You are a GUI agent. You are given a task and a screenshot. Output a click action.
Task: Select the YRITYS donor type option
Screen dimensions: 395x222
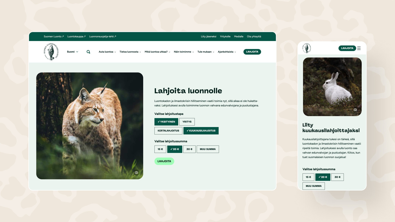point(187,122)
